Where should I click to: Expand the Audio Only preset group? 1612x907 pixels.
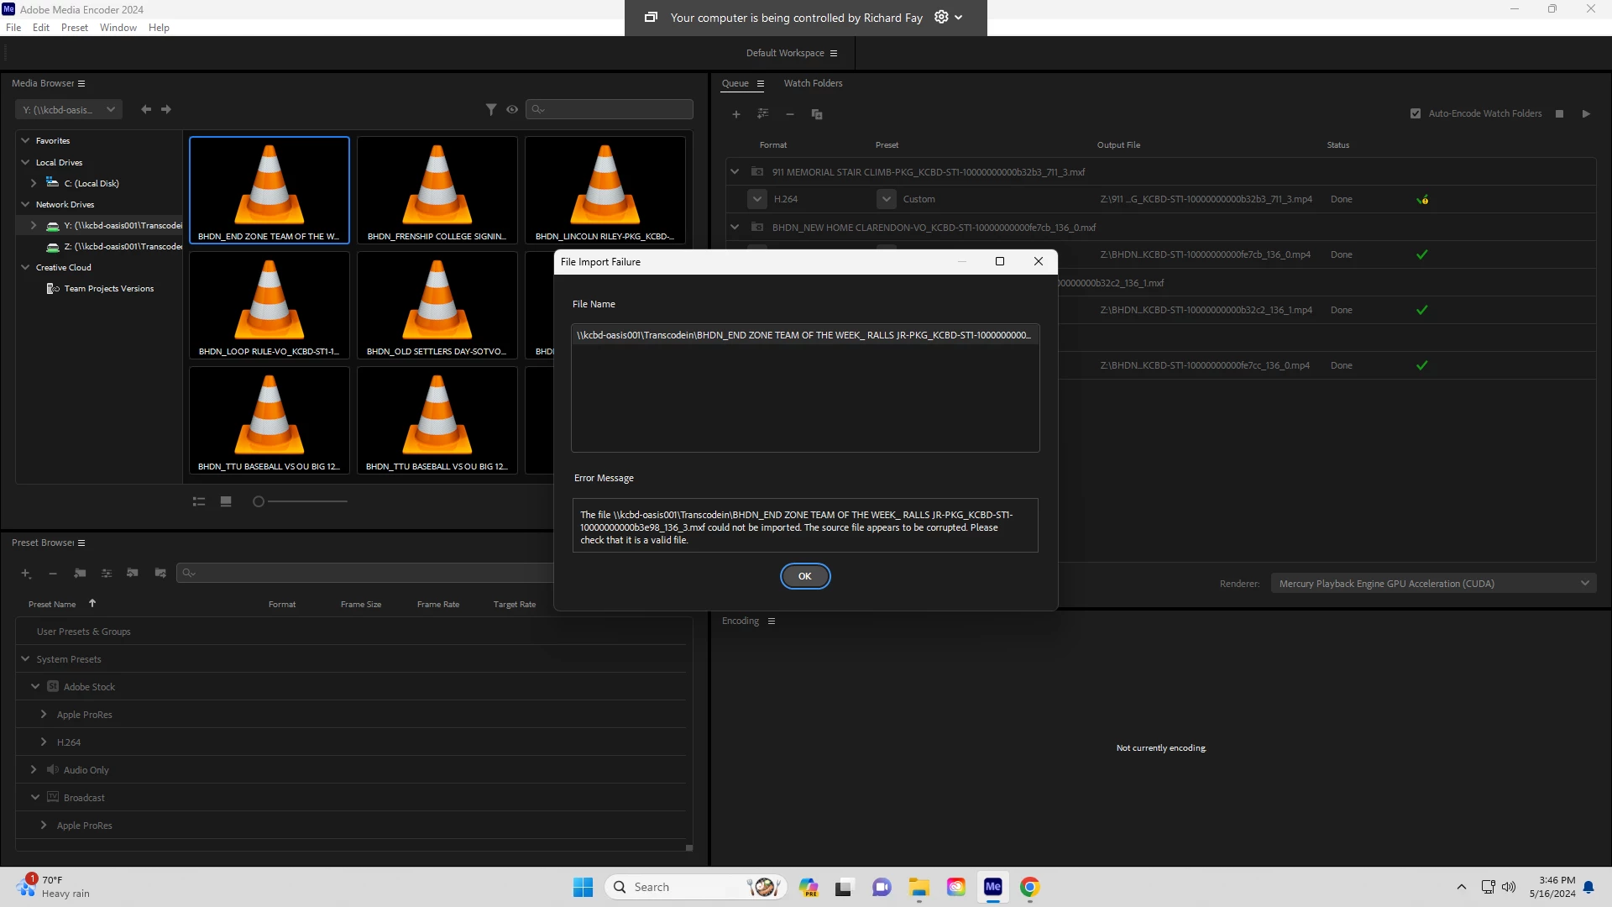tap(34, 769)
